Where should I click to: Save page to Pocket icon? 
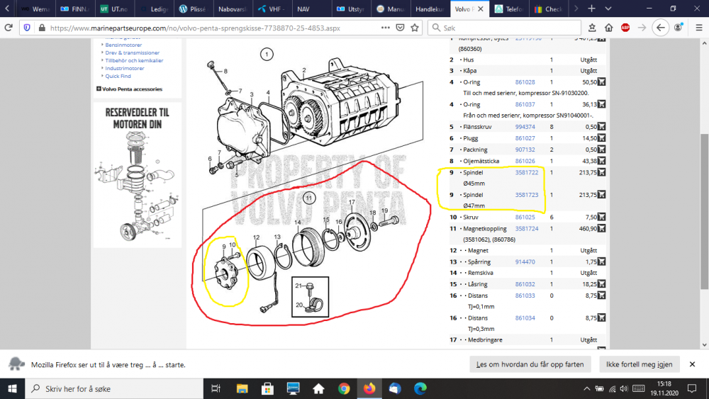pos(400,28)
